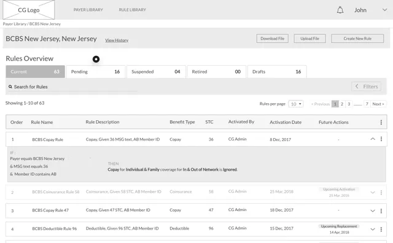
Task: Click Next page link
Action: point(378,104)
